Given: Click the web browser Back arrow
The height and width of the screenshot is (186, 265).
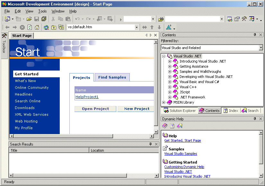Looking at the screenshot, I should pyautogui.click(x=7, y=27).
